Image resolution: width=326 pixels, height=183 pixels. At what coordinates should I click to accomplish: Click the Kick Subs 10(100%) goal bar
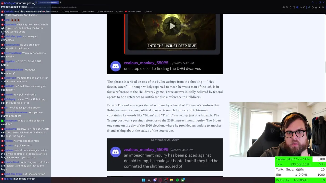click(300, 180)
